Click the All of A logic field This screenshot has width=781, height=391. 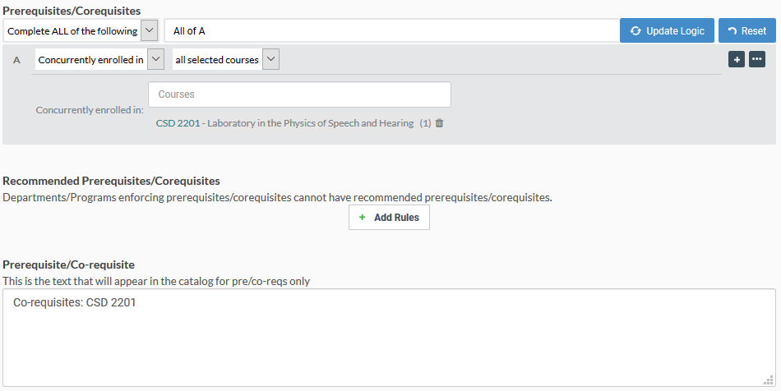pyautogui.click(x=392, y=31)
